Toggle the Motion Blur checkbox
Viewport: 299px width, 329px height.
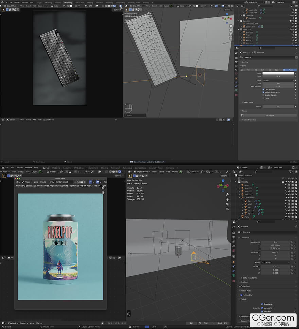pyautogui.click(x=241, y=295)
